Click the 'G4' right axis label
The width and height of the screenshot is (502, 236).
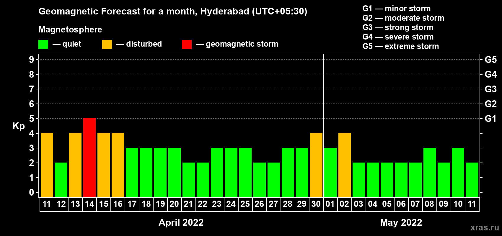tap(491, 74)
